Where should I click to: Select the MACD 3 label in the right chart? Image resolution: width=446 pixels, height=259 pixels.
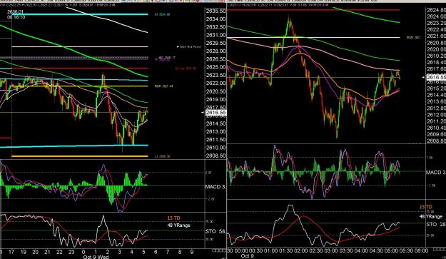pos(435,172)
